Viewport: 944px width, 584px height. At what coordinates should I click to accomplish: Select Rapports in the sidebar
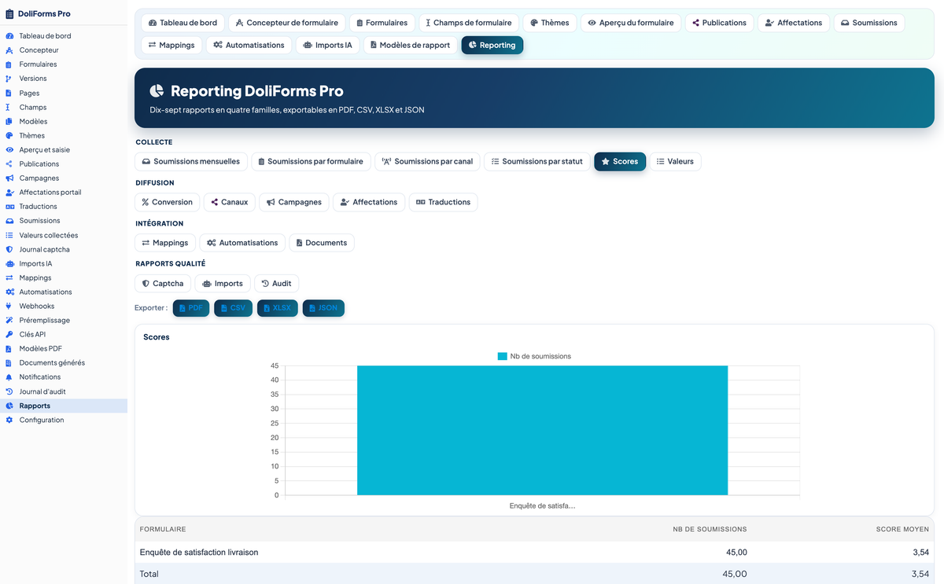coord(63,406)
